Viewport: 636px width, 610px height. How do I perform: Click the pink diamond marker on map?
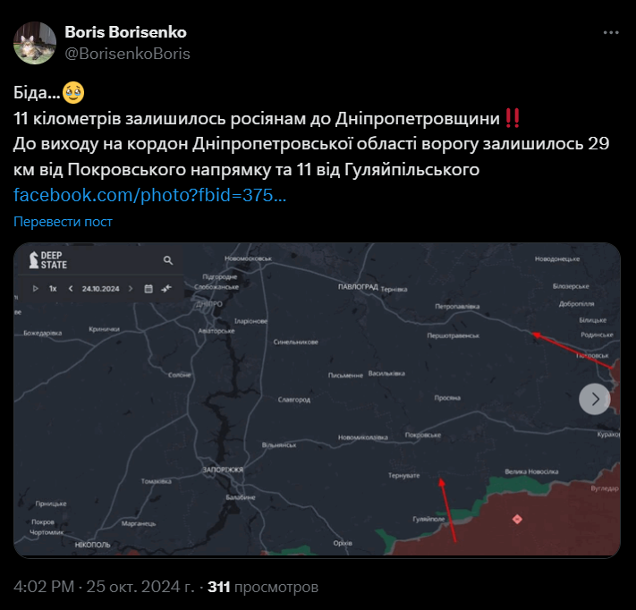pos(517,519)
